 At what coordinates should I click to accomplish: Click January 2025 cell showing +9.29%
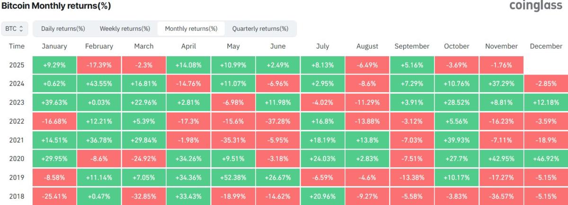(54, 65)
